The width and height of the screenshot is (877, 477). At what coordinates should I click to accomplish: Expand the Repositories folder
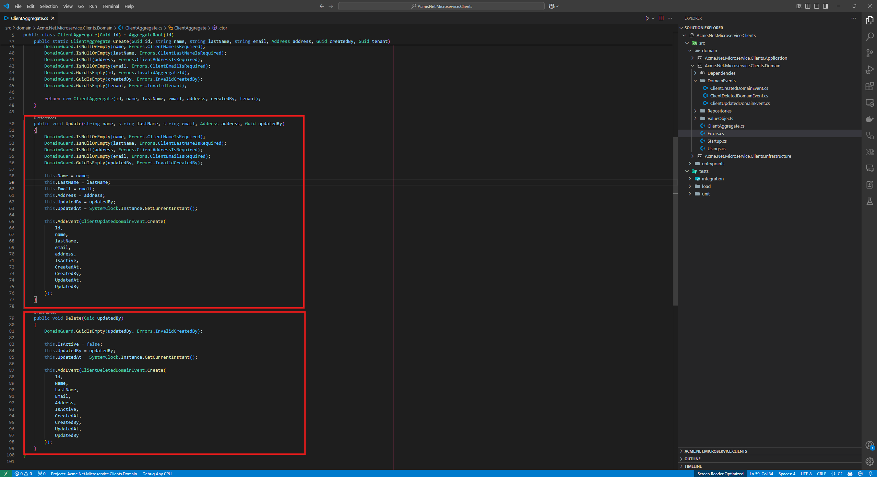coord(695,111)
